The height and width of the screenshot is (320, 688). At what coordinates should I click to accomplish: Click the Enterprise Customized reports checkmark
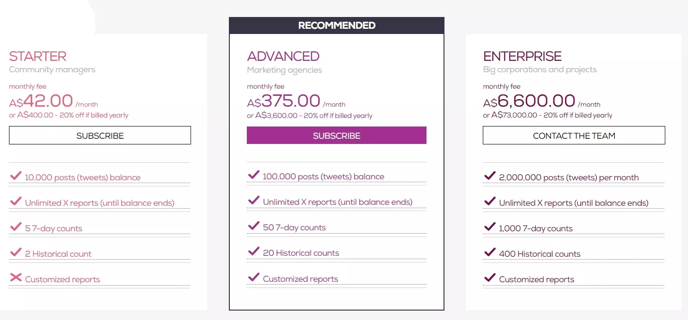tap(490, 278)
